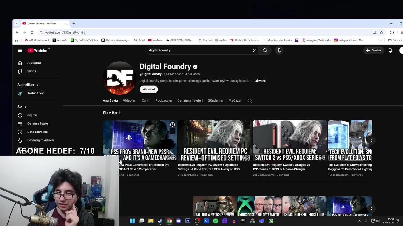Search within the channel via magnifier icon

[250, 100]
